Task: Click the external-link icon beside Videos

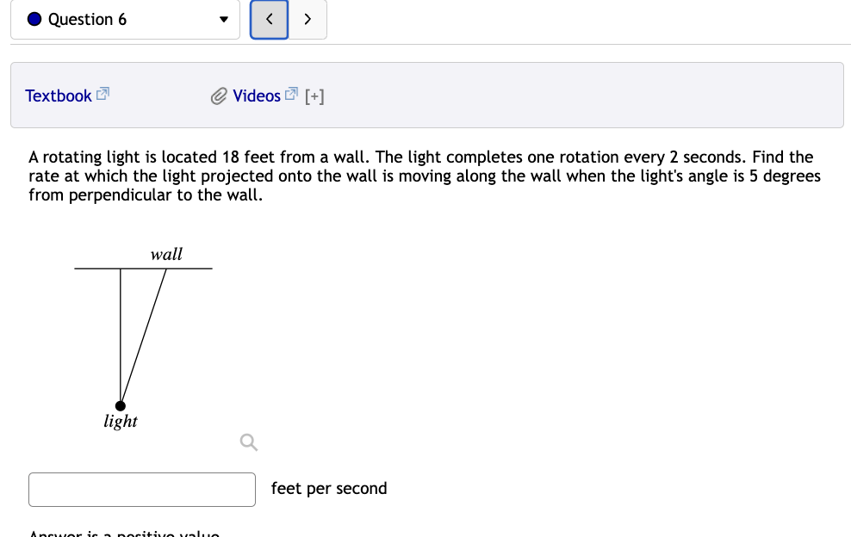Action: pyautogui.click(x=290, y=92)
